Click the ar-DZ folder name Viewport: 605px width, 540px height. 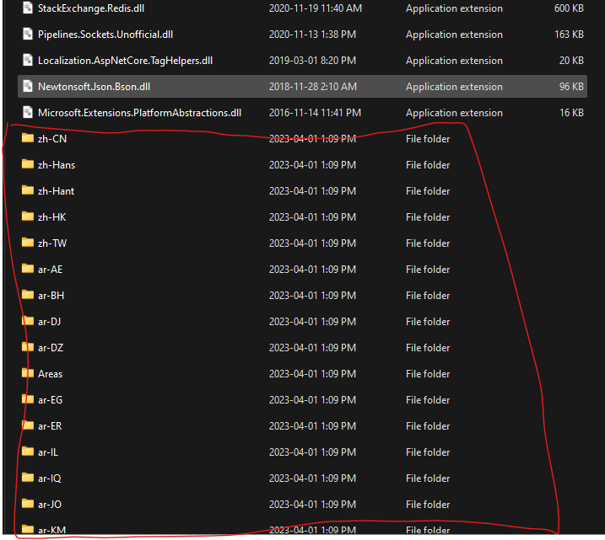pyautogui.click(x=51, y=348)
